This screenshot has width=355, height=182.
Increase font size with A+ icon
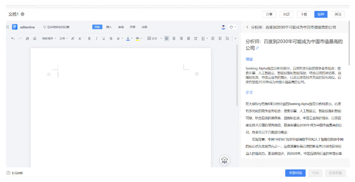point(73,39)
